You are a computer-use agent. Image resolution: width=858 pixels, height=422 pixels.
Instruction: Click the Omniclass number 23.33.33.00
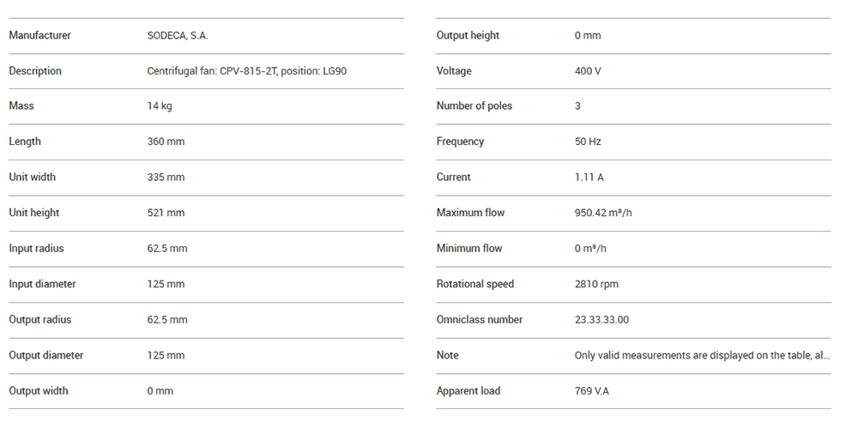601,320
